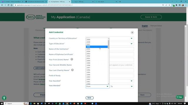
Task: Click the year list scroll-down arrow
Action: (108, 84)
